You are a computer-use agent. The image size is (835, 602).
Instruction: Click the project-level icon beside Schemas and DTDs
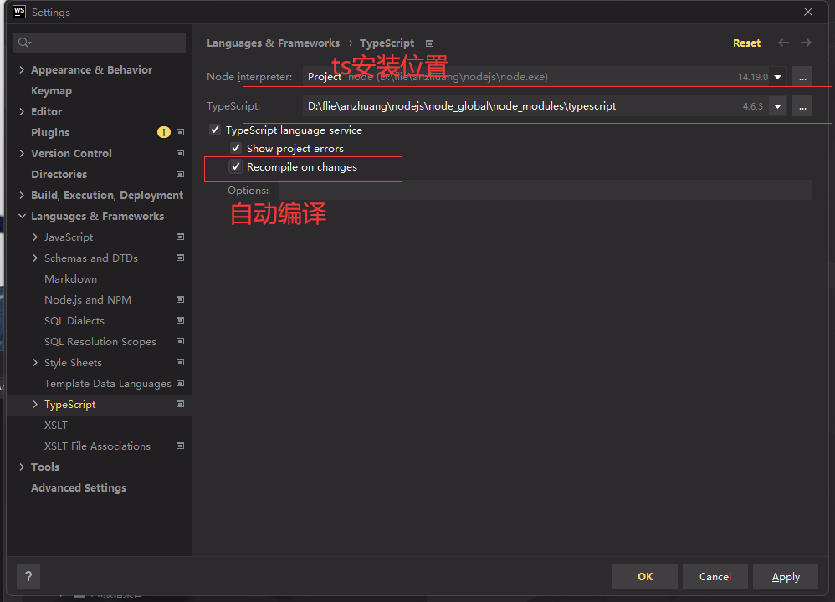[x=181, y=258]
